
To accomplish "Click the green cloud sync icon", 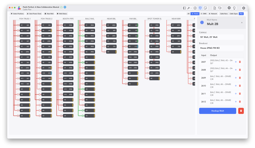I will pos(61,7).
